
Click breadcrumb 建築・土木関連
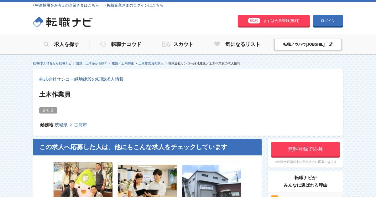pos(123,63)
